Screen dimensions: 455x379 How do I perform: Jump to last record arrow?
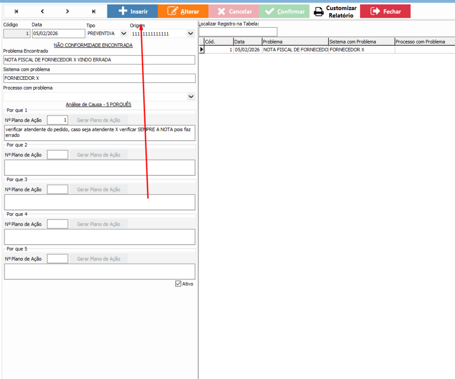[x=93, y=12]
